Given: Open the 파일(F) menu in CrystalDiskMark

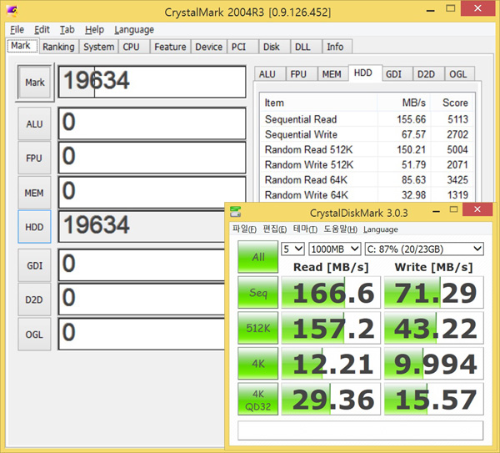Looking at the screenshot, I should pyautogui.click(x=244, y=229).
